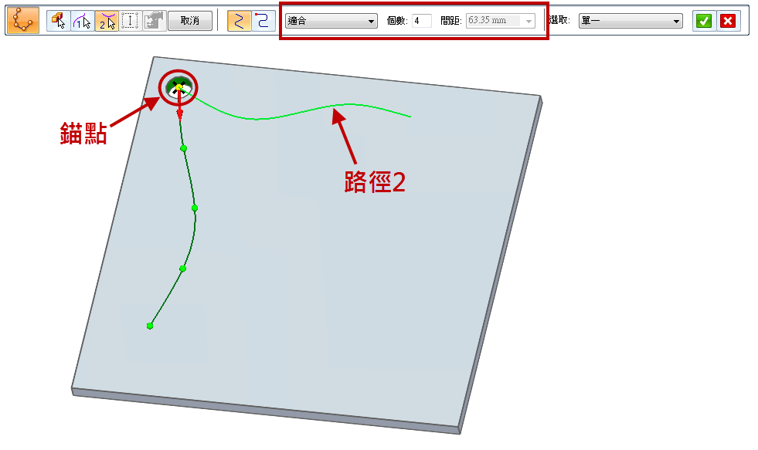
Task: Click the 個數 count input field
Action: click(x=422, y=21)
